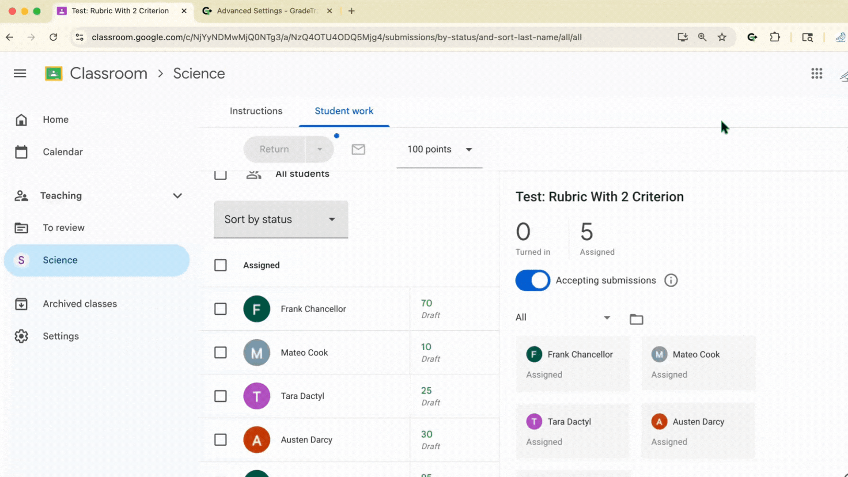The width and height of the screenshot is (848, 477).
Task: Click the GradeTransferer extension icon
Action: 753,37
